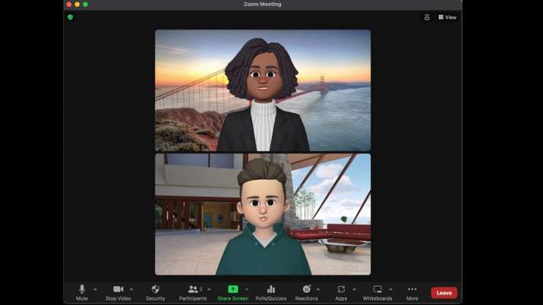The width and height of the screenshot is (543, 305).
Task: Click the green encryption shield icon
Action: pos(71,17)
